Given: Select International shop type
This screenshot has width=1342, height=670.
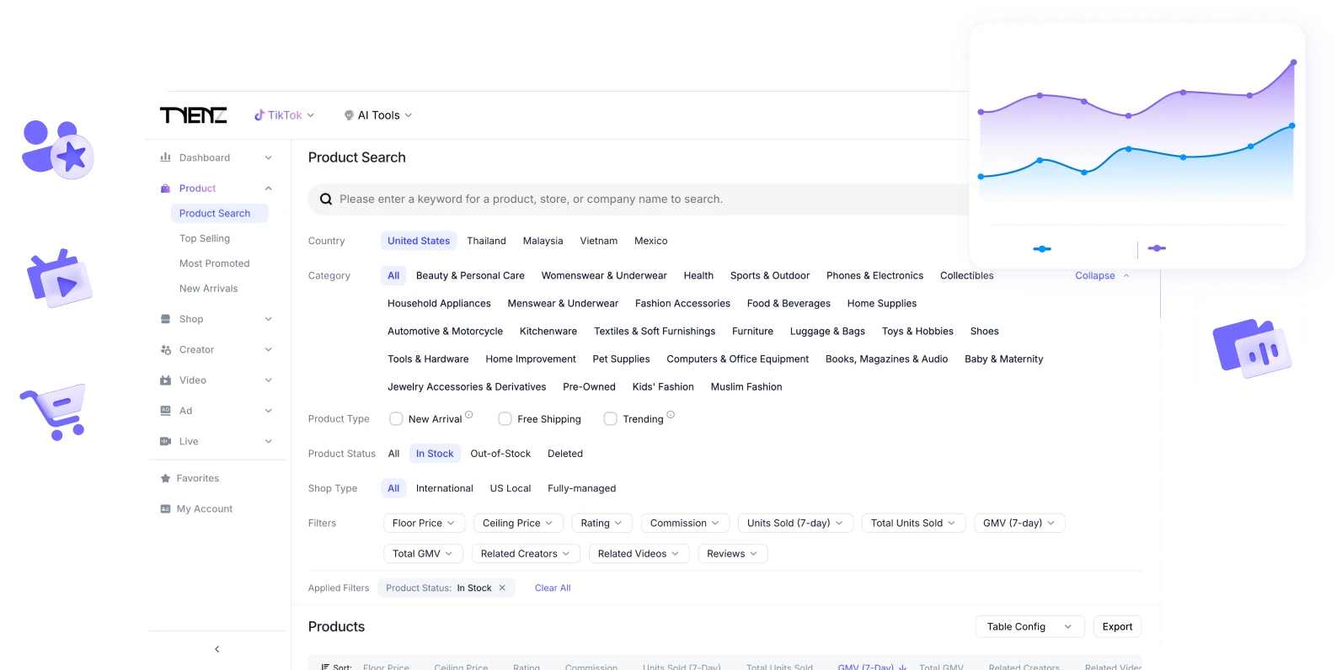Looking at the screenshot, I should 445,488.
